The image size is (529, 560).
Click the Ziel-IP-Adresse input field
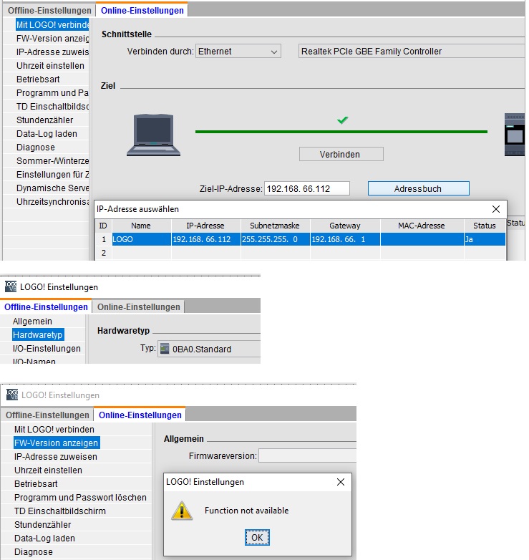(x=307, y=188)
